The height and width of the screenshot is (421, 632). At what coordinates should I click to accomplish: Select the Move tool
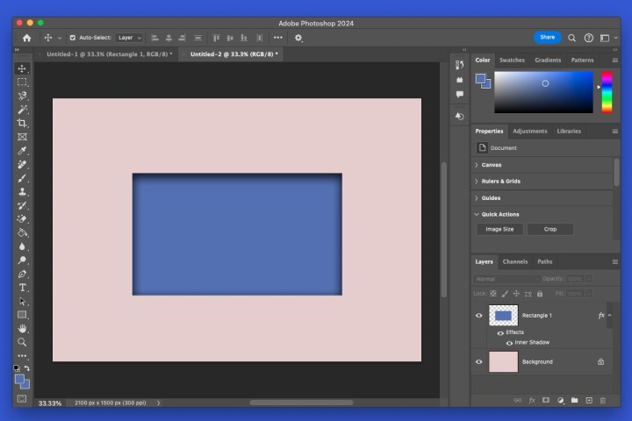[x=23, y=68]
